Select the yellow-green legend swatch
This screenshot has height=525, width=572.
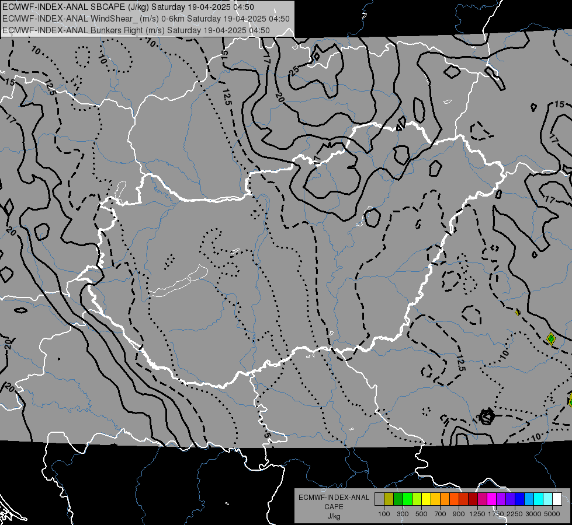pos(417,499)
